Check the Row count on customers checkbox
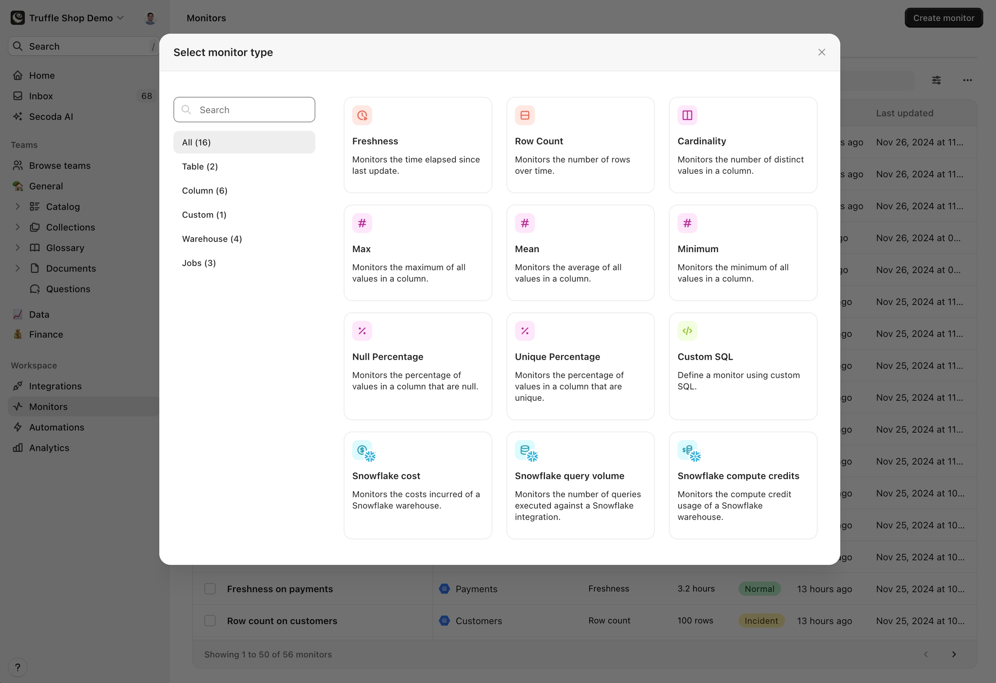Viewport: 996px width, 683px height. [210, 621]
